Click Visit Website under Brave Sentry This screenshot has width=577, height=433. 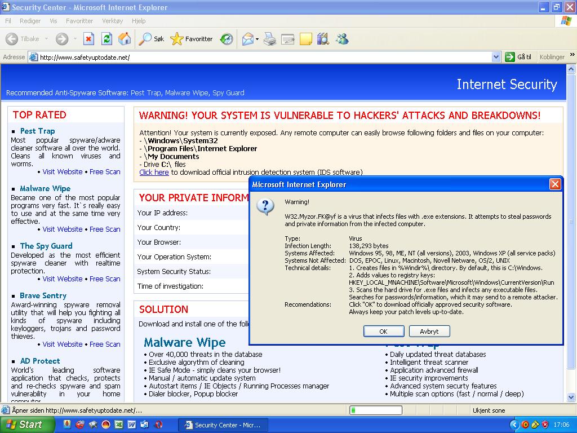[x=63, y=344]
